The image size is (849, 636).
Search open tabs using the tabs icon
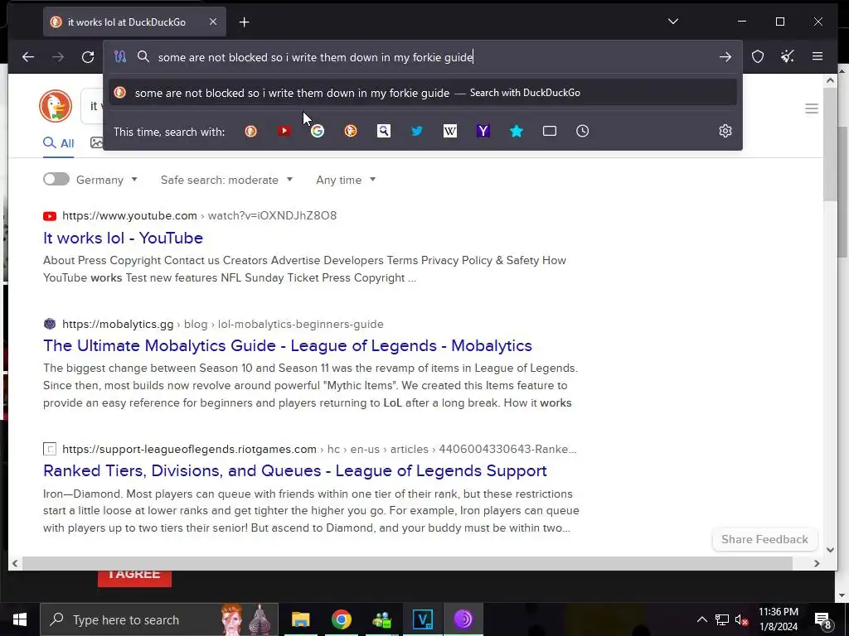tap(550, 131)
